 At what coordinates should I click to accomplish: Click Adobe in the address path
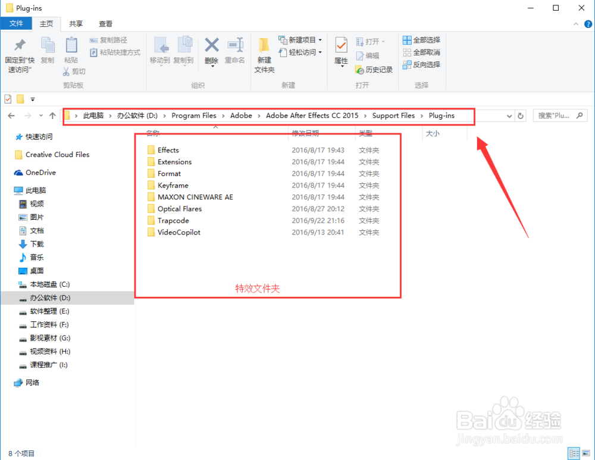click(241, 116)
